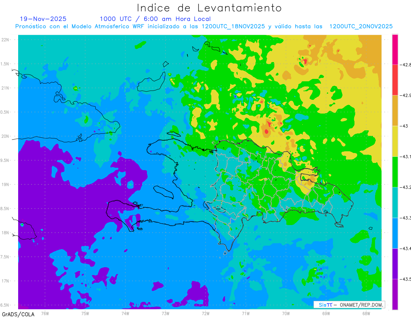
Task: Click '1000 UTC / 6:00 am Hora Local'
Action: 155,19
